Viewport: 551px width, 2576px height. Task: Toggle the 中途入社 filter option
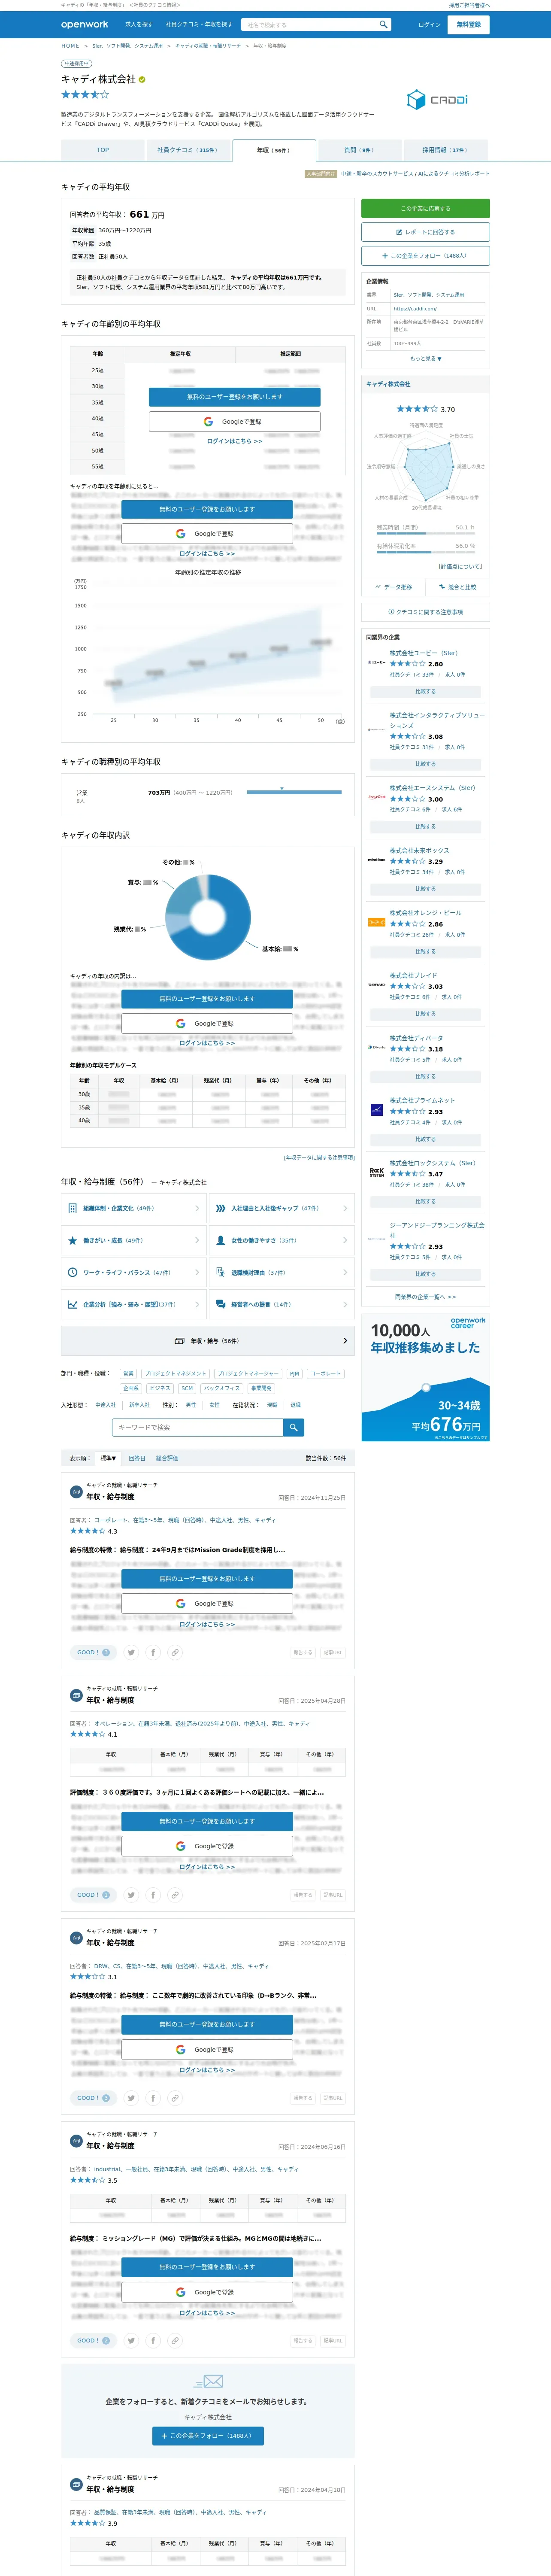pos(105,1405)
